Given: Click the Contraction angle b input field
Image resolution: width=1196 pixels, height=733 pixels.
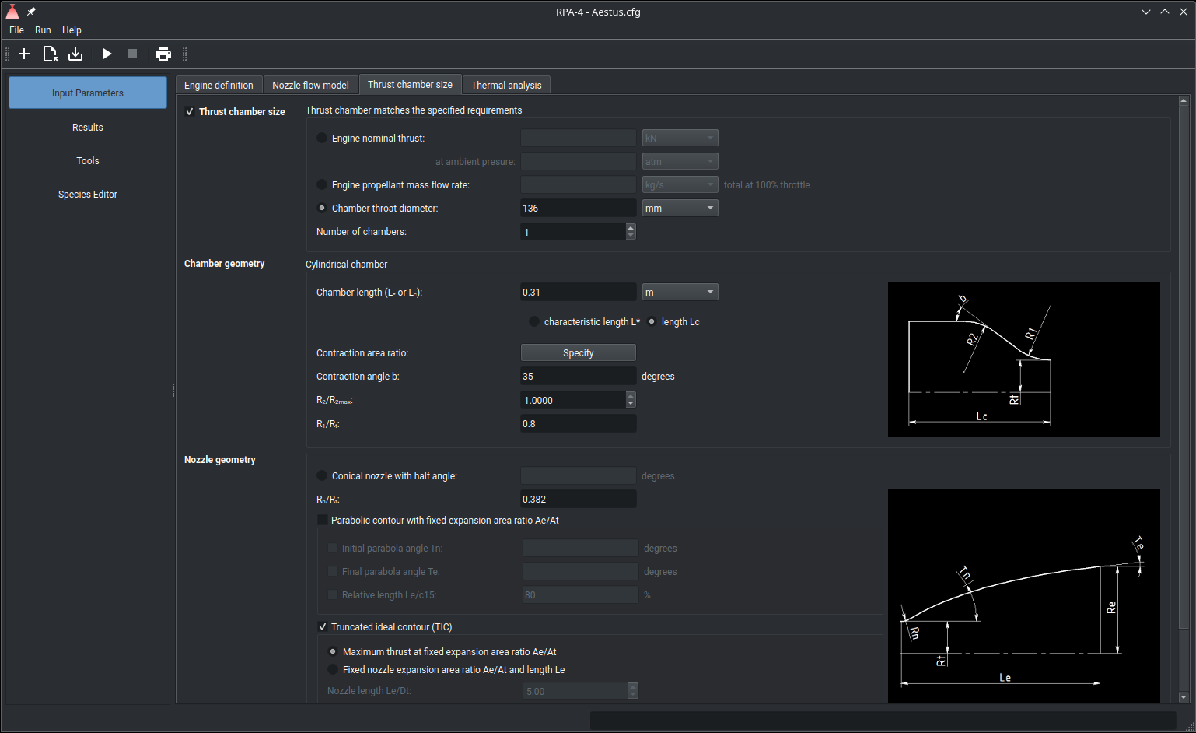Looking at the screenshot, I should [578, 377].
